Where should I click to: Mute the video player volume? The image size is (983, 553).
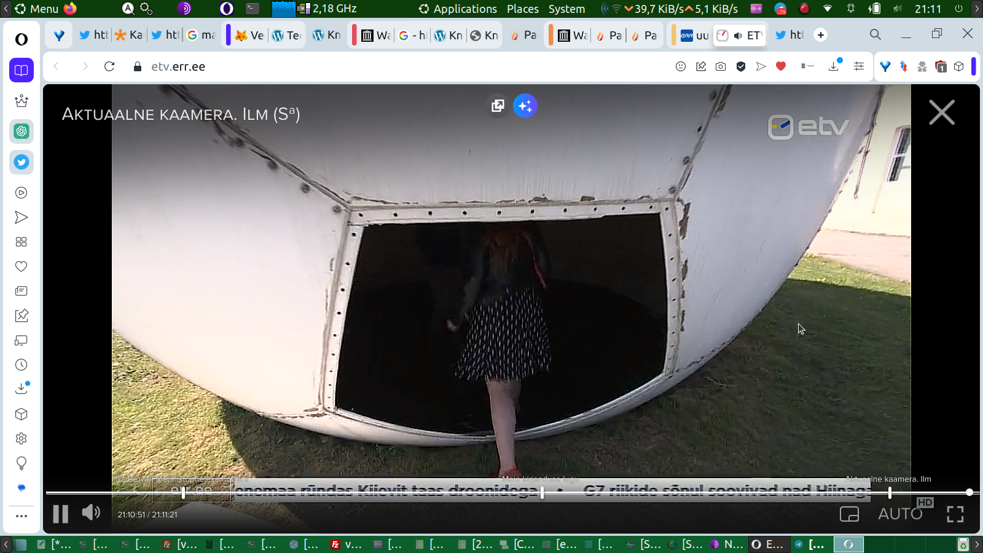91,512
